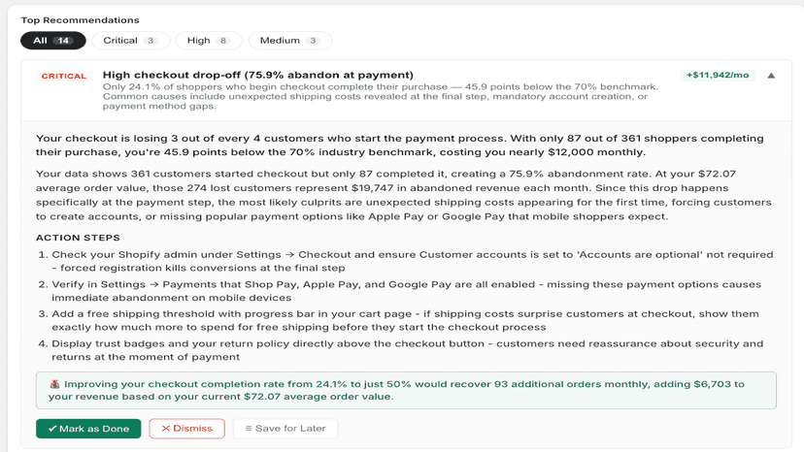This screenshot has width=804, height=452.
Task: Click the money bag icon in green callout
Action: pos(55,384)
